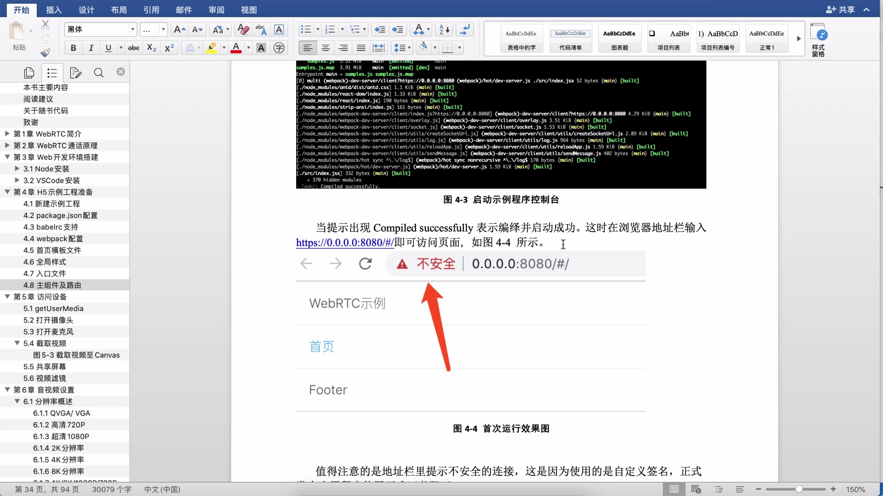Open the font color dropdown arrow
Viewport: 883px width, 496px height.
click(247, 48)
